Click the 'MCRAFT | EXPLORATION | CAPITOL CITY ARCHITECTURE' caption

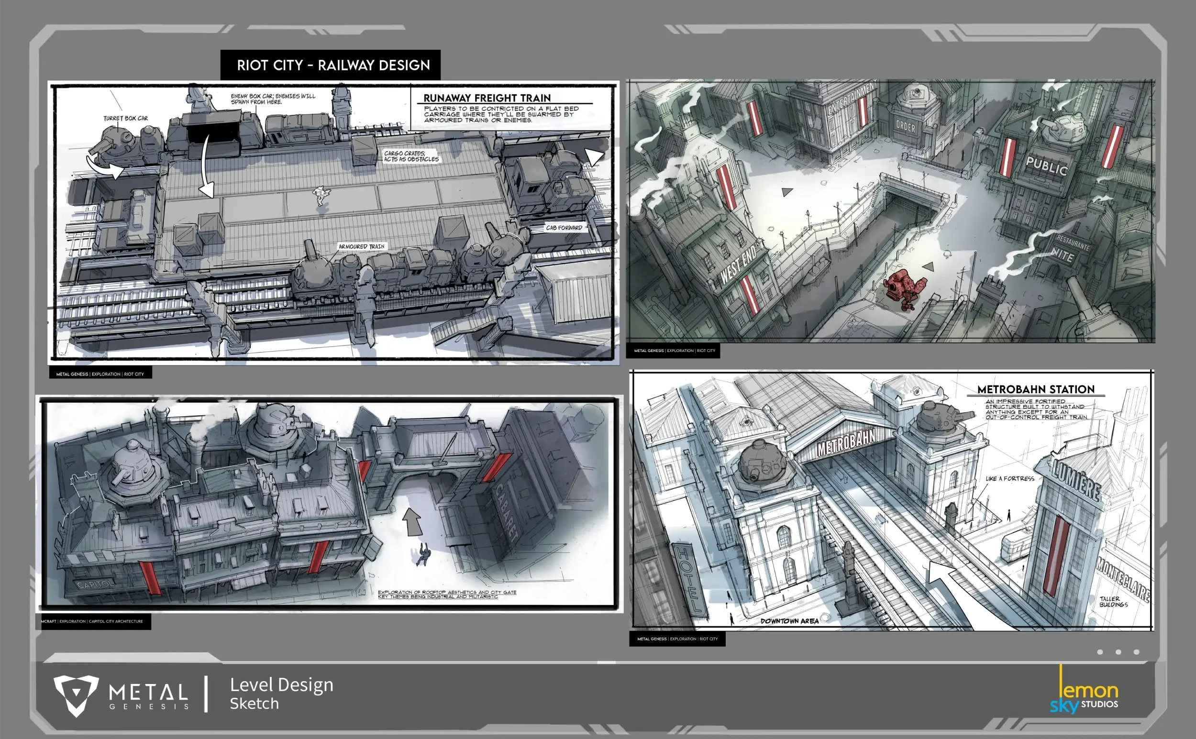pos(92,621)
